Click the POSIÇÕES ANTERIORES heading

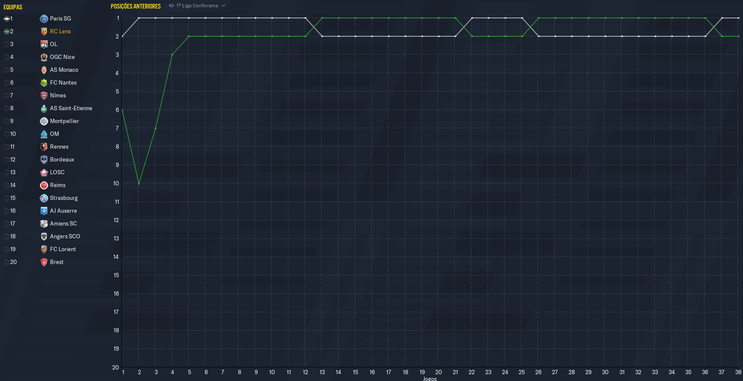tap(136, 6)
